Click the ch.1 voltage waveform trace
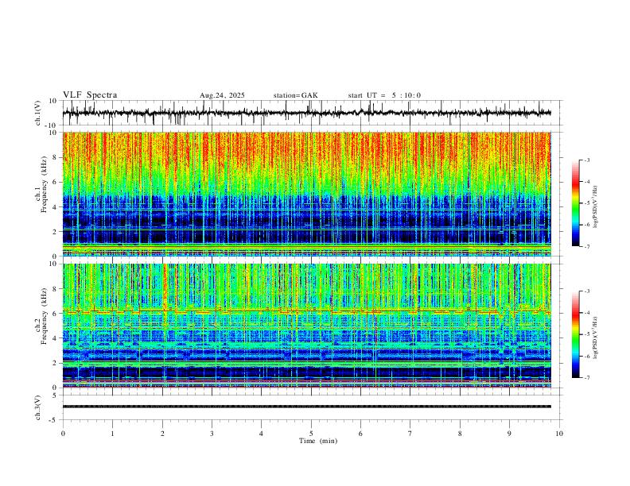 coord(306,113)
